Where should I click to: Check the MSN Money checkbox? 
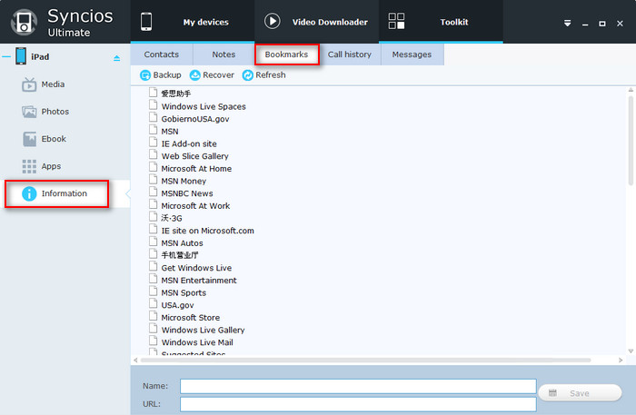[153, 180]
